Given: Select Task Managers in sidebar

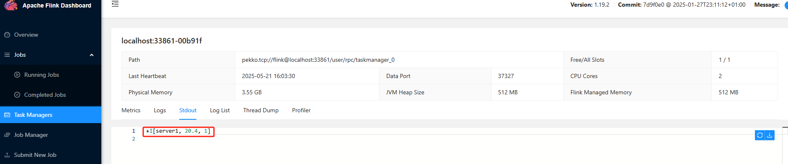Looking at the screenshot, I should 51,115.
